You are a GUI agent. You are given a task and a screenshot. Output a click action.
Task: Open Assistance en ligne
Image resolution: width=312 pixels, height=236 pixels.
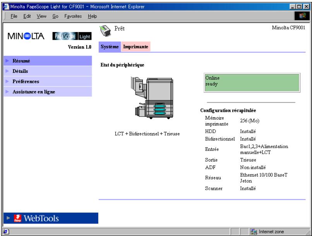pos(48,92)
